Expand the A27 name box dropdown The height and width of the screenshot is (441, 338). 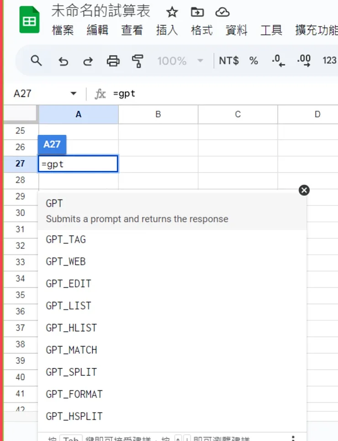pyautogui.click(x=74, y=94)
